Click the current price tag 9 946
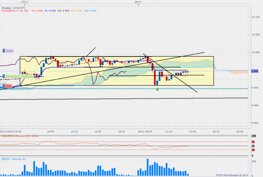This screenshot has width=263, height=177. coord(255,71)
